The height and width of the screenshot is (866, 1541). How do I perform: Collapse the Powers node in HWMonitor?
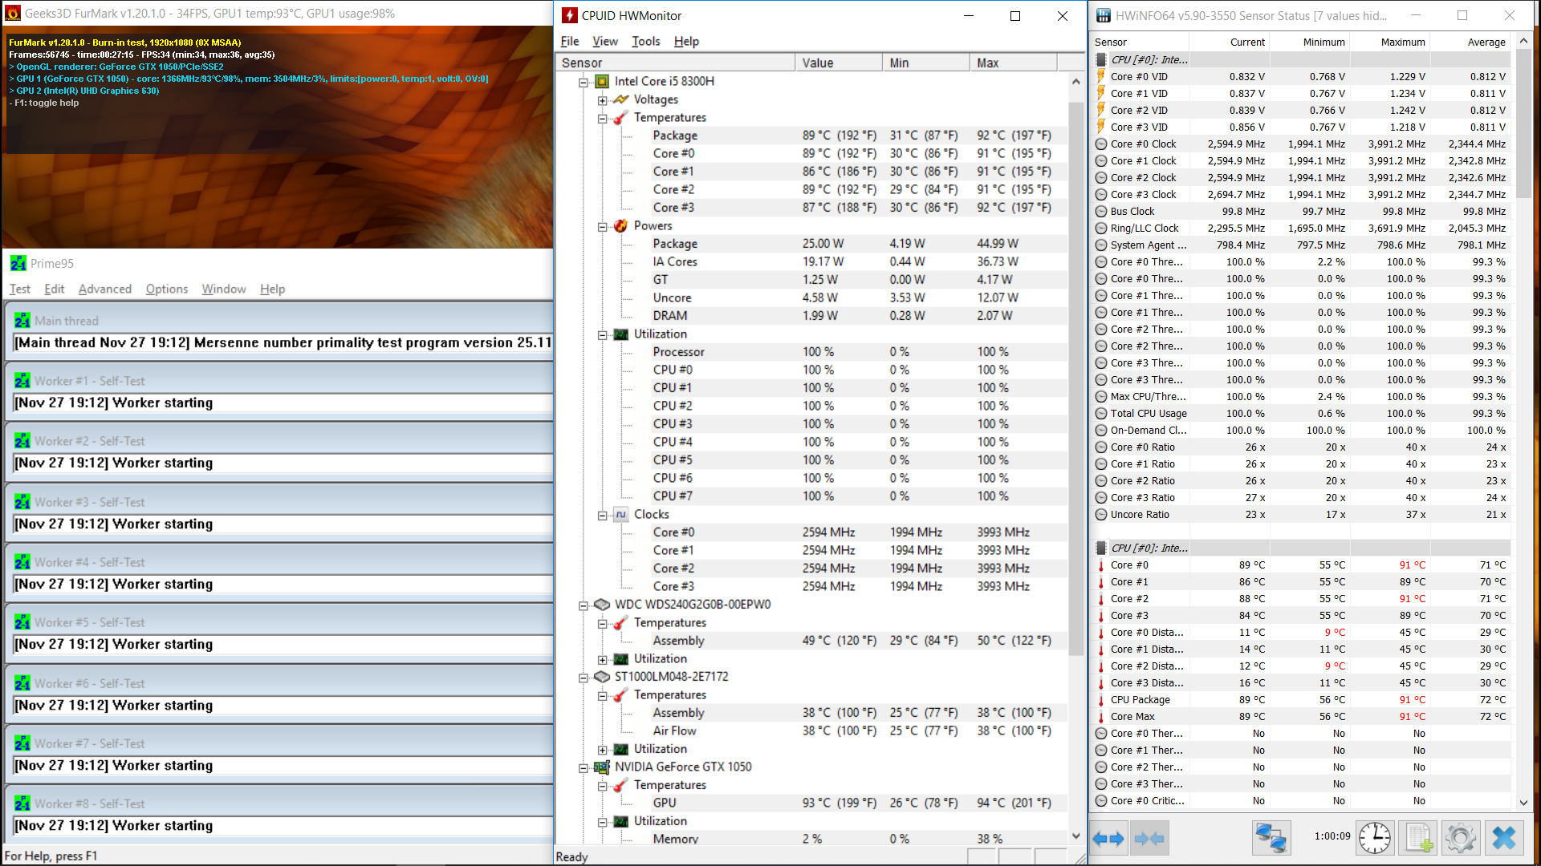602,226
